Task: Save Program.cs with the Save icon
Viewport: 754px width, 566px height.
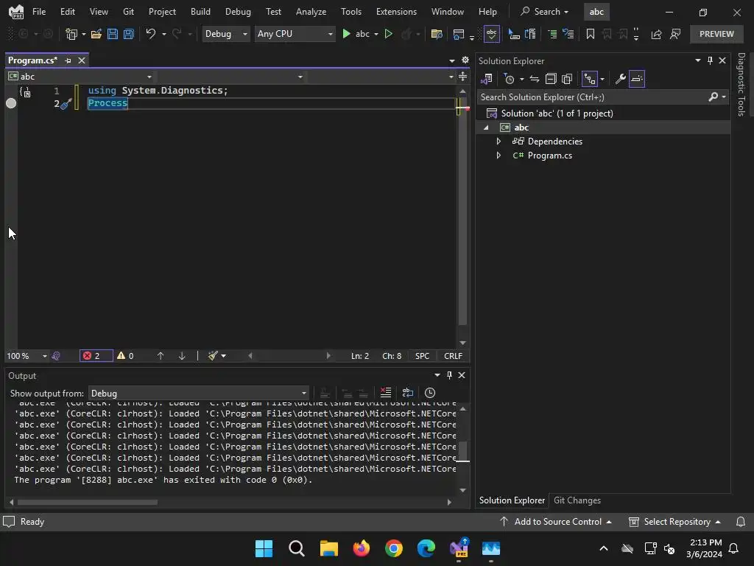Action: coord(113,34)
